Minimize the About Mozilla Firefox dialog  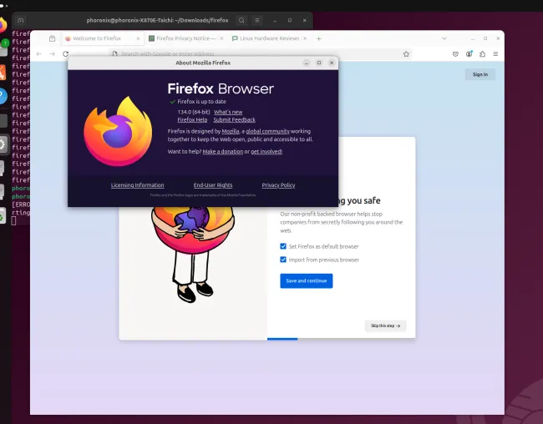306,63
